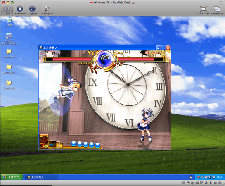Screen dimensions: 225x186
Task: Click the 14:13 system clock
Action: click(x=219, y=177)
